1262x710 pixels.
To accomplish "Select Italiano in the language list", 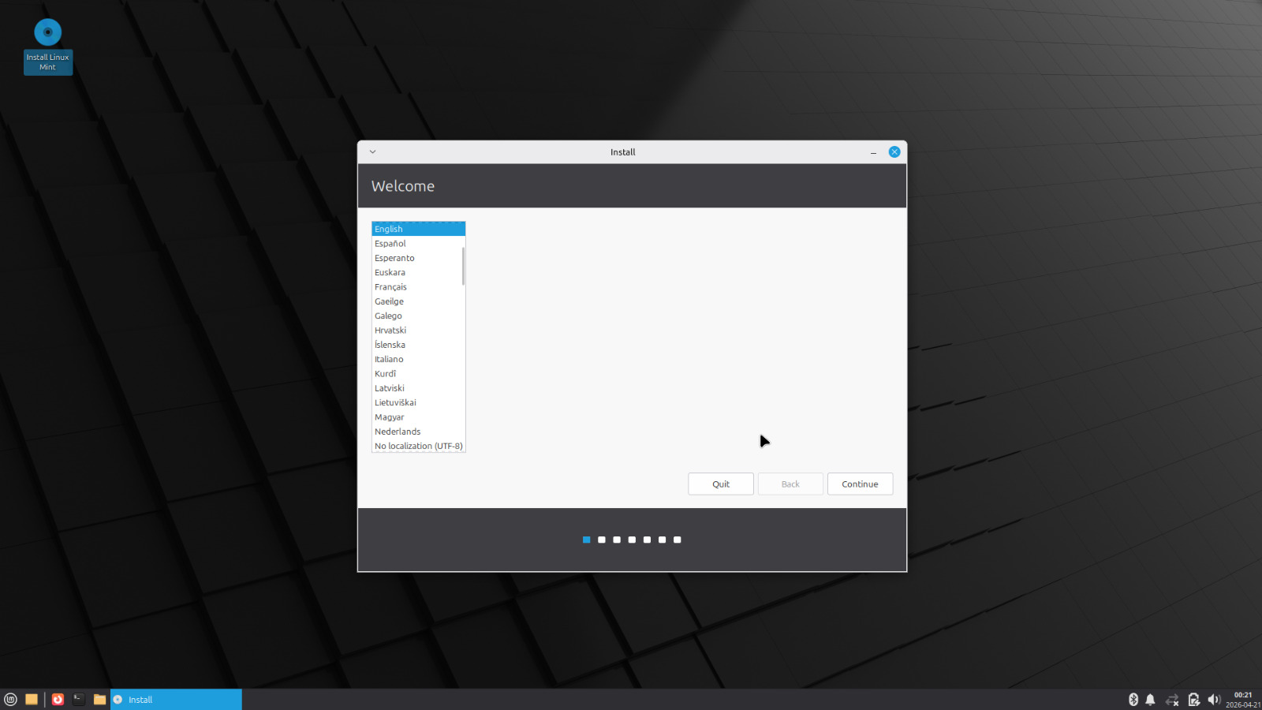I will tap(389, 359).
